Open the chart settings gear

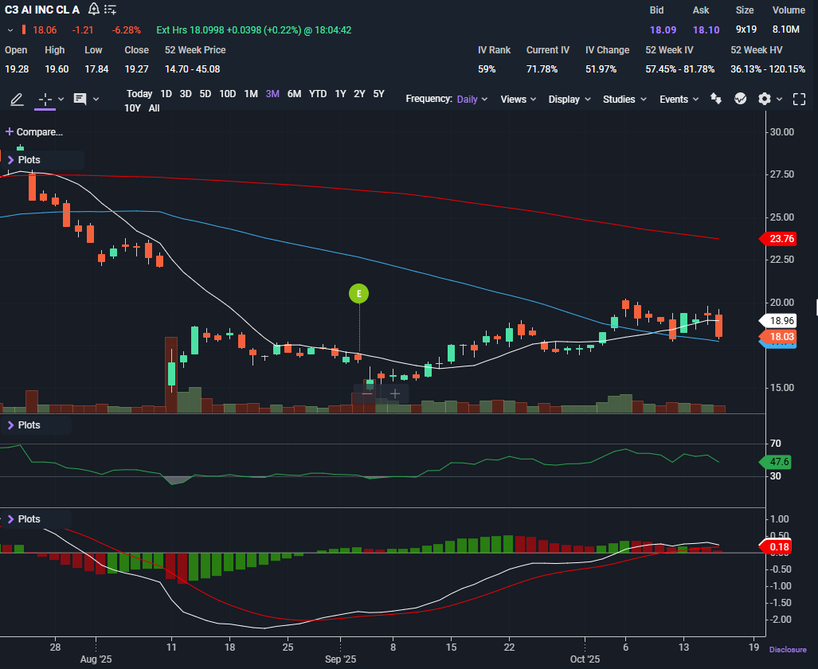(765, 99)
